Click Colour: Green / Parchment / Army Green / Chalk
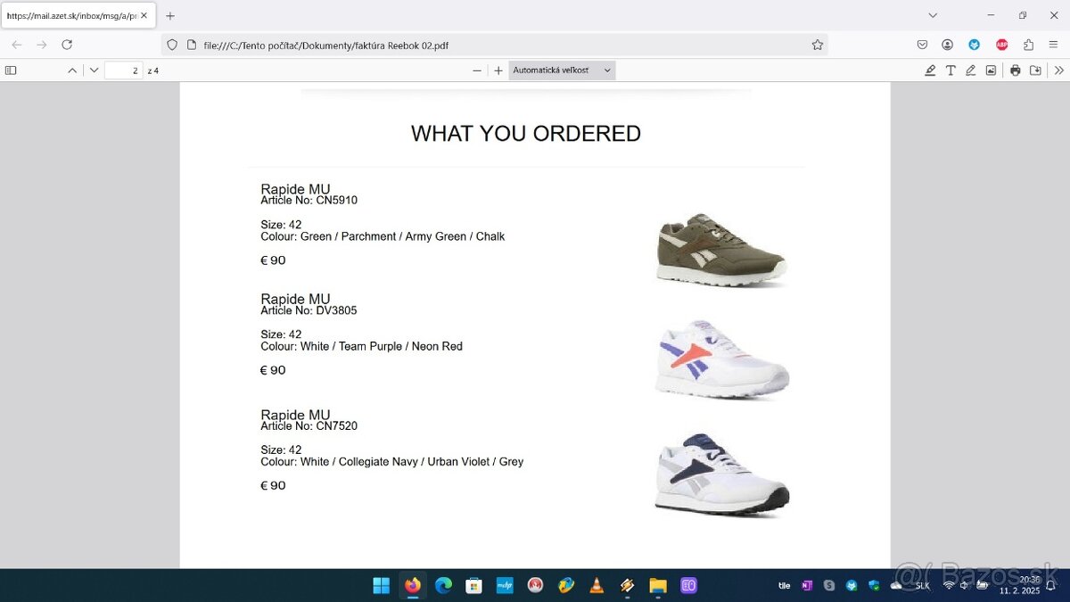Image resolution: width=1070 pixels, height=602 pixels. tap(383, 236)
